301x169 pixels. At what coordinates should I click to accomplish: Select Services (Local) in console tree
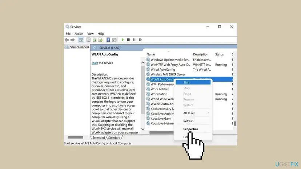(x=77, y=47)
